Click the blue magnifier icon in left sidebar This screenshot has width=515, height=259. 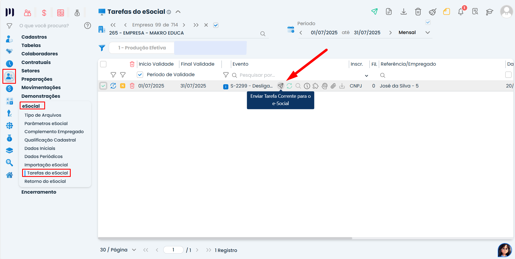[x=9, y=163]
